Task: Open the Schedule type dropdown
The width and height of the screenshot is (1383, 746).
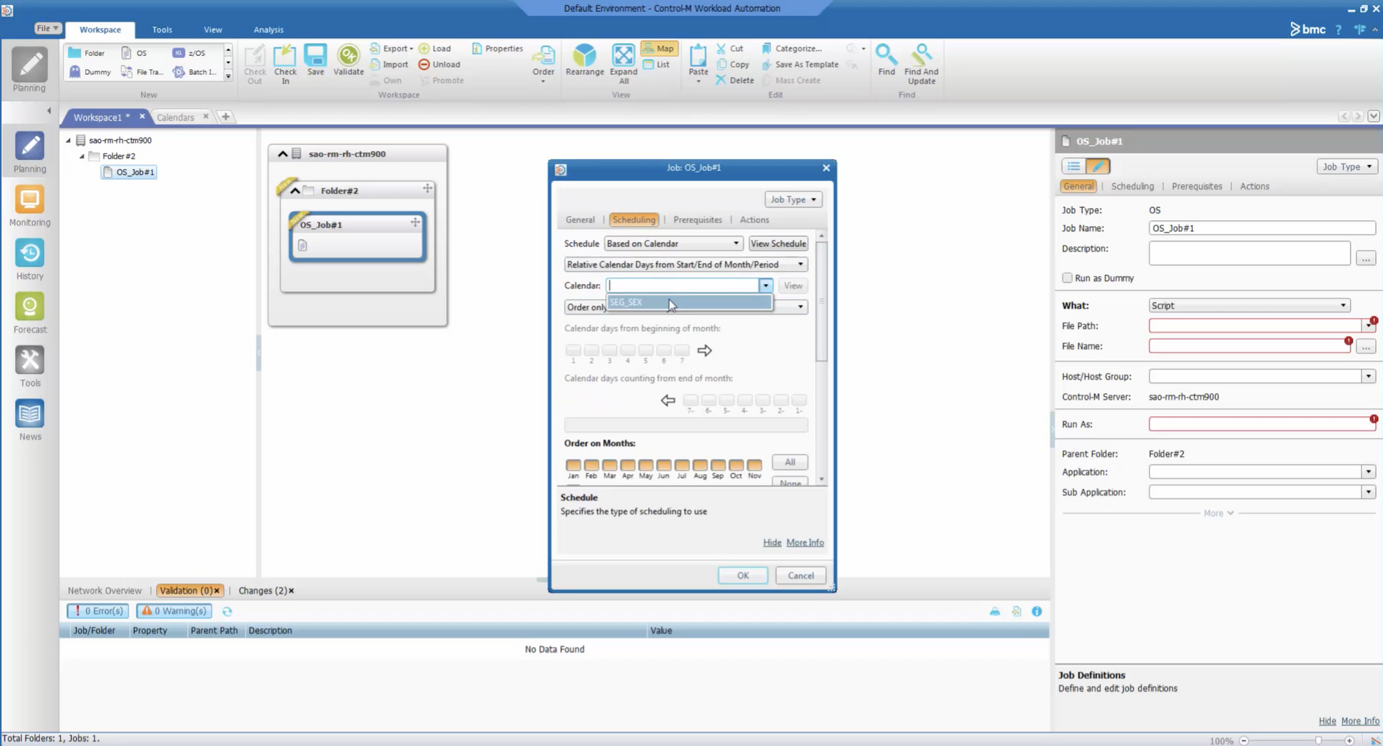Action: point(736,243)
